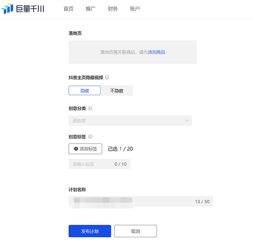This screenshot has width=253, height=244.
Task: Open the 财务 menu
Action: (113, 9)
